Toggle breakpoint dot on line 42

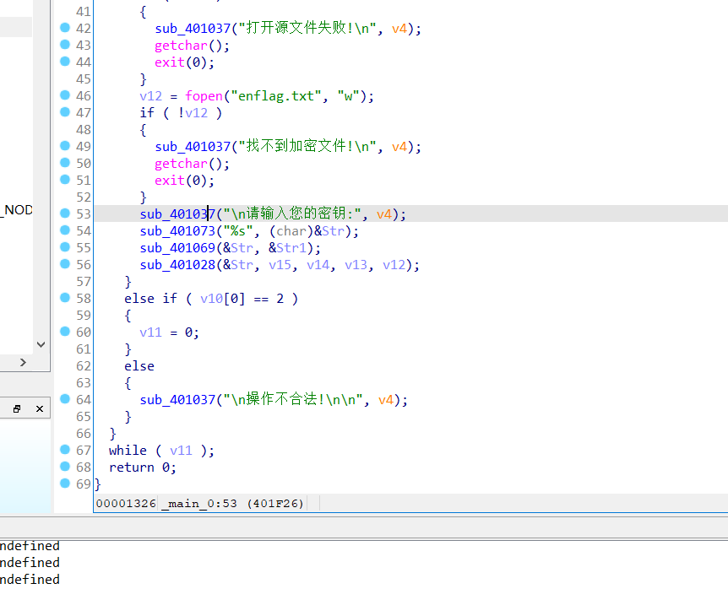(x=65, y=28)
